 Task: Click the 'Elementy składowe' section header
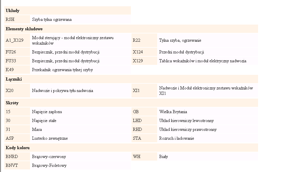(x=24, y=29)
